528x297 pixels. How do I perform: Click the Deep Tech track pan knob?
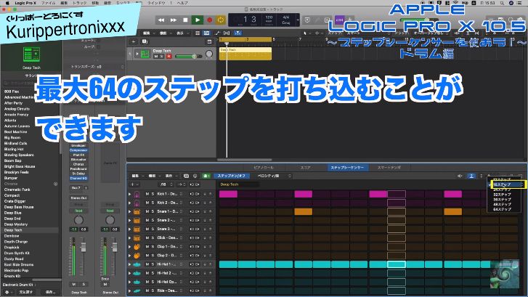click(209, 54)
